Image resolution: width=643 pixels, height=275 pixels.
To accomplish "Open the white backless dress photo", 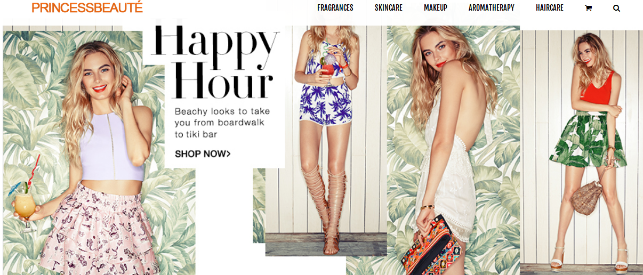I will coord(453,150).
